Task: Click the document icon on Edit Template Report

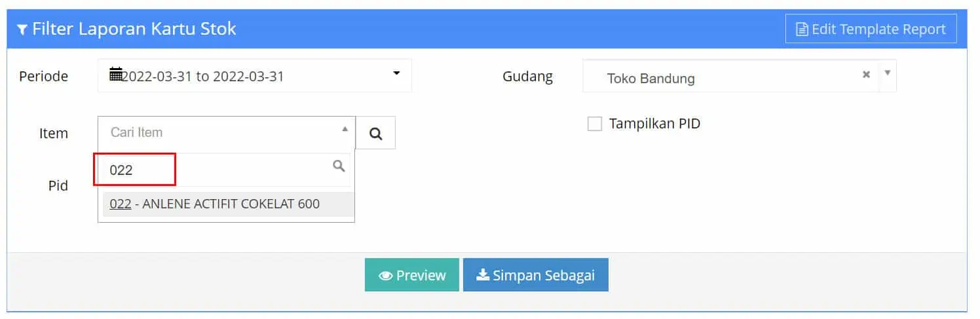Action: click(x=802, y=29)
